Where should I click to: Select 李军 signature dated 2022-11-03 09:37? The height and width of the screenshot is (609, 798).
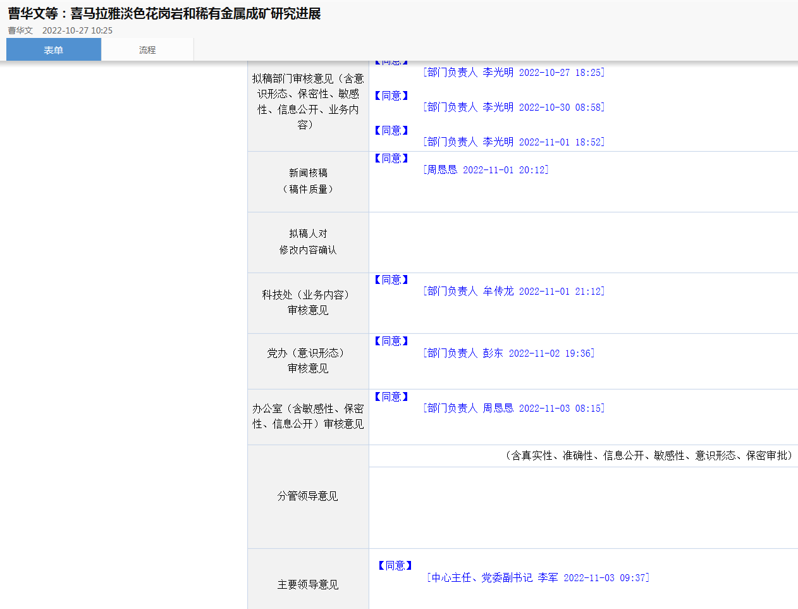pyautogui.click(x=538, y=578)
